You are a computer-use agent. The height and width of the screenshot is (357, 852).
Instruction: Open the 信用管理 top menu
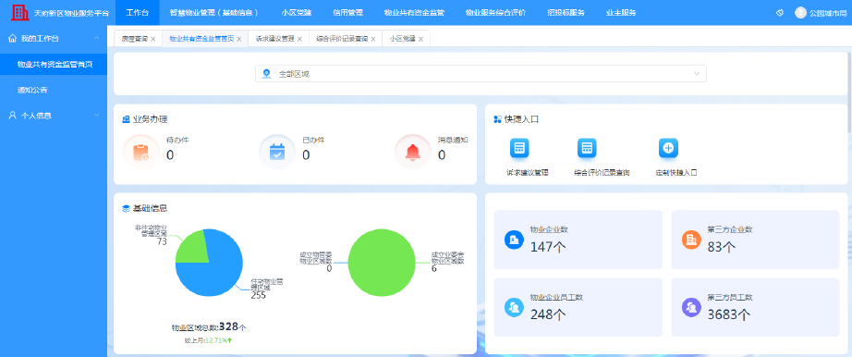click(x=347, y=13)
